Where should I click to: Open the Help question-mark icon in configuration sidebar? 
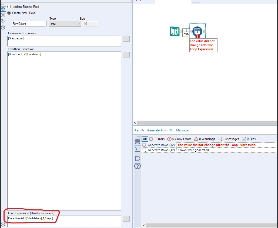click(3, 28)
